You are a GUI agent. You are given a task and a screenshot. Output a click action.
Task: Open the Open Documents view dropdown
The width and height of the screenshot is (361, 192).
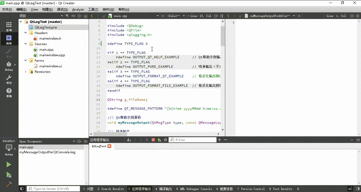[x=74, y=141]
